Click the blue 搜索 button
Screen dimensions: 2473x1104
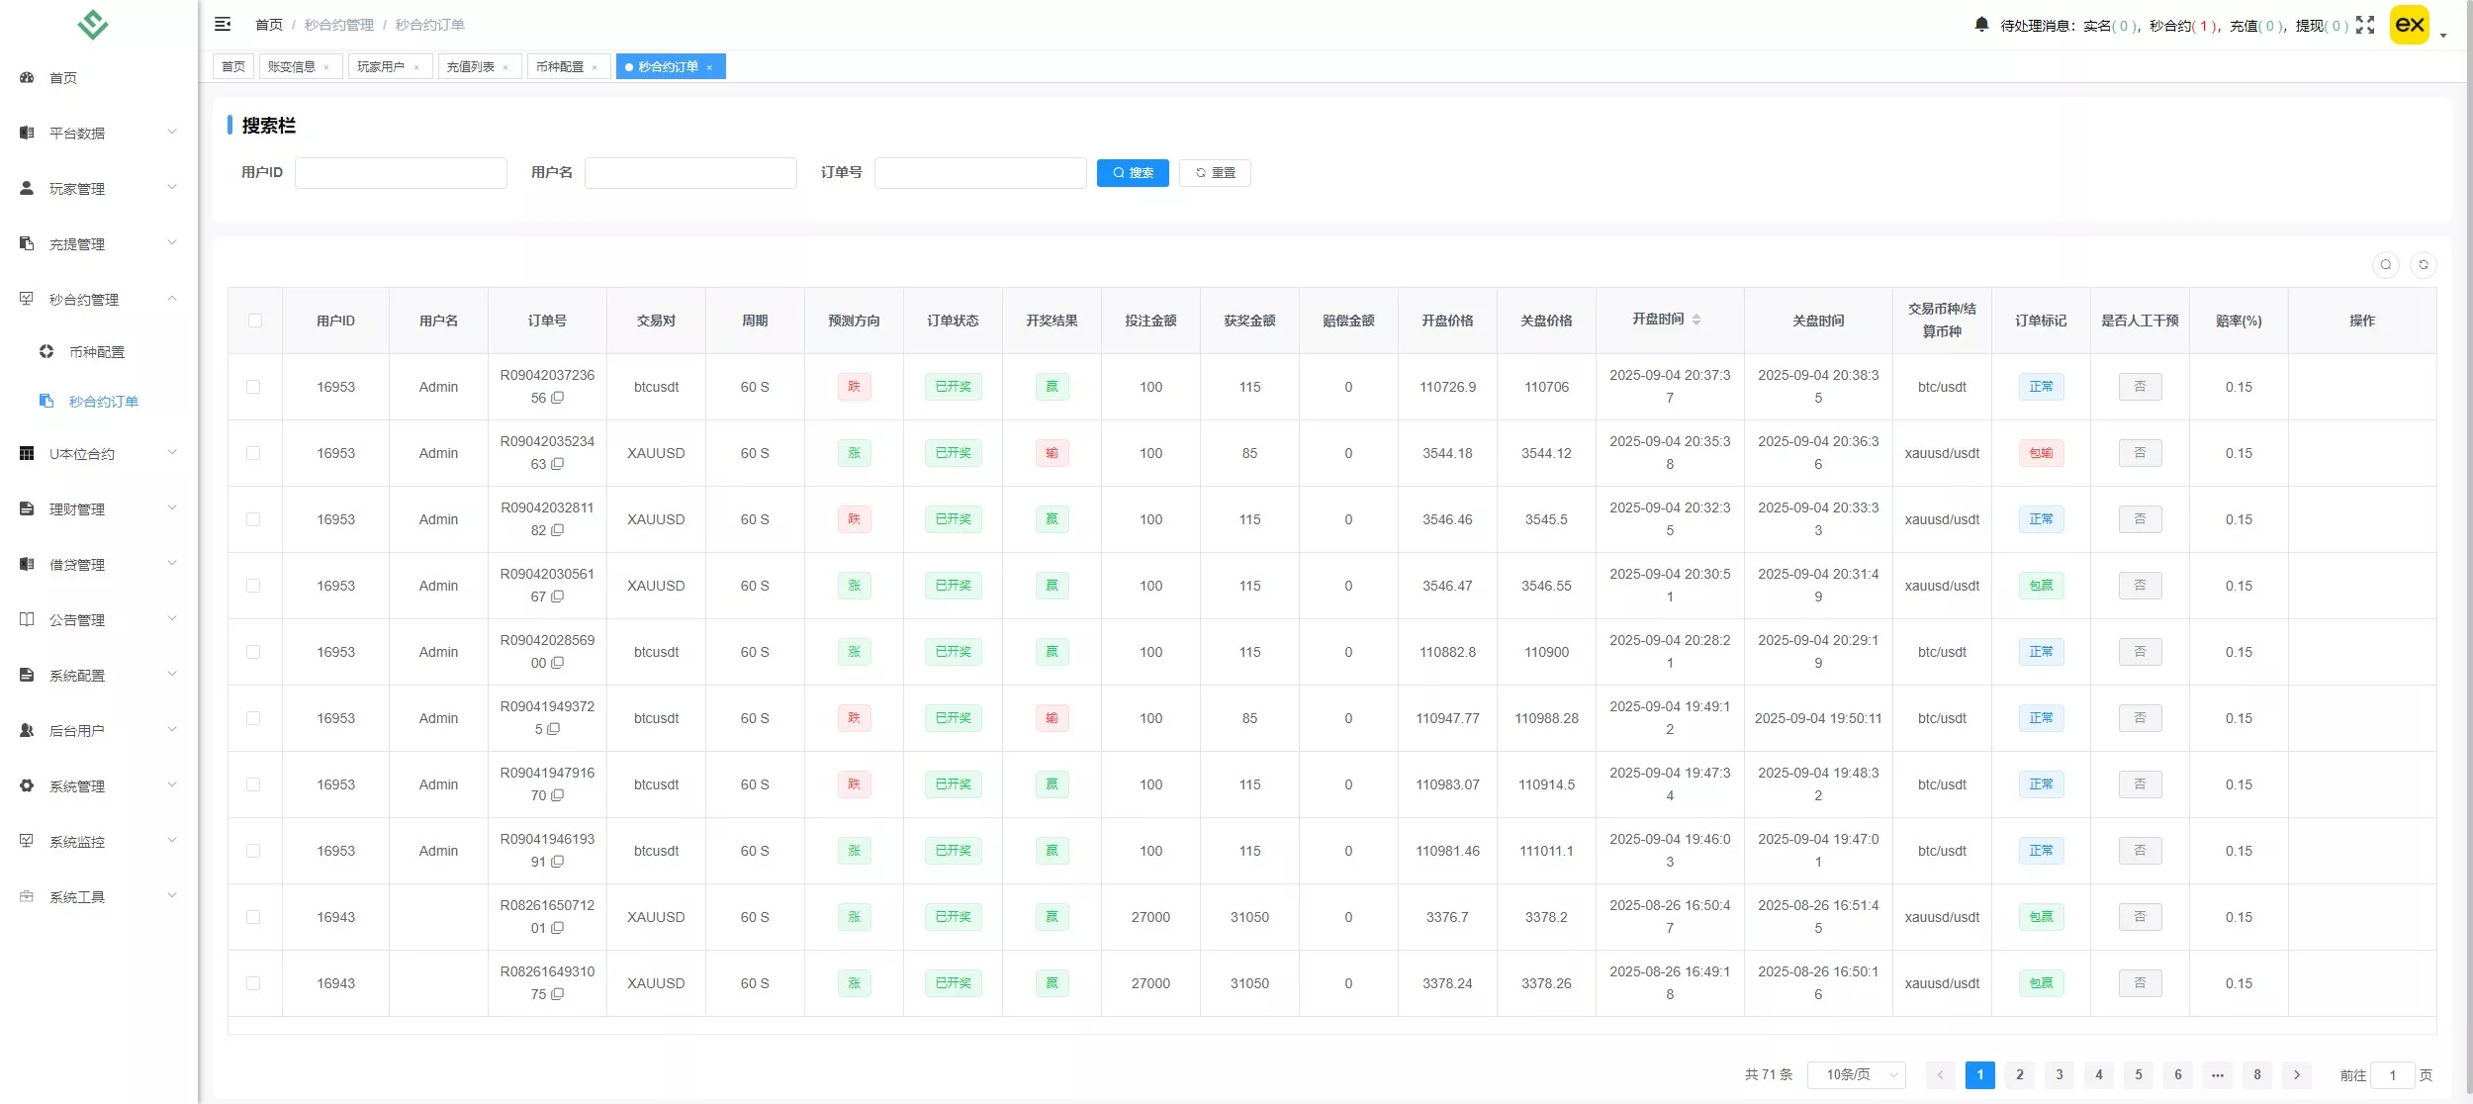[1133, 173]
